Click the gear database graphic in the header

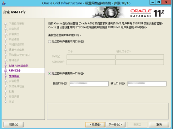[107, 12]
